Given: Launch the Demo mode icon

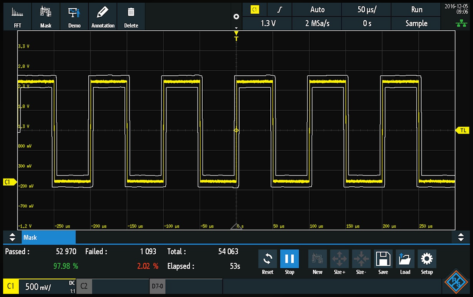Looking at the screenshot, I should (74, 17).
